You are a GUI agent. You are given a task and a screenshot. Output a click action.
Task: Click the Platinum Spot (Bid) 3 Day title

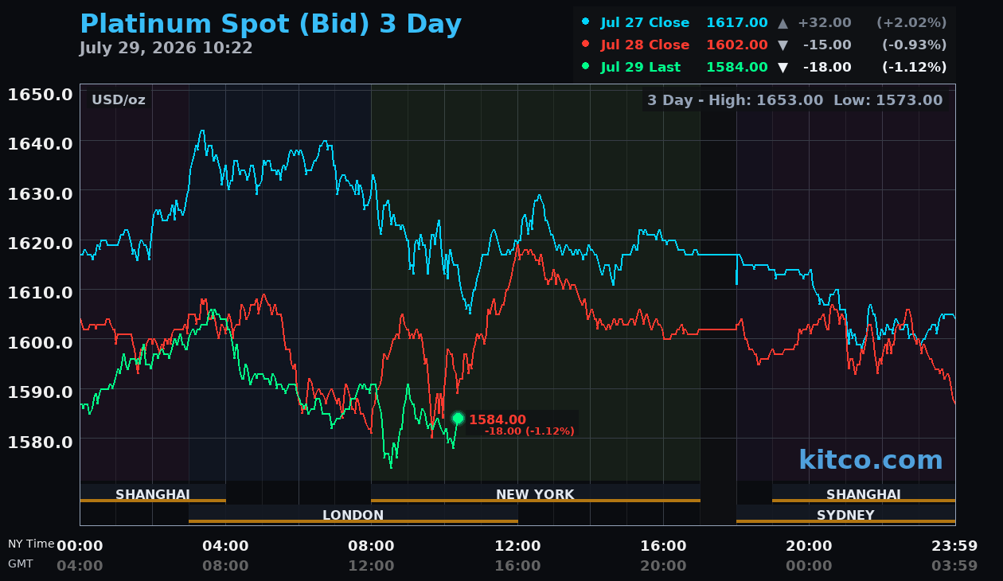point(271,25)
